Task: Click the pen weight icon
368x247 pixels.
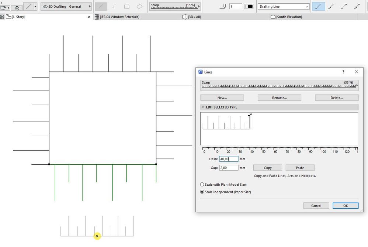Action: [223, 7]
